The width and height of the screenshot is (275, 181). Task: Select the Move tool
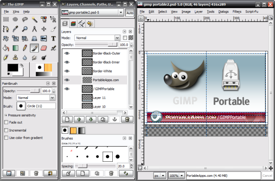coord(44,29)
